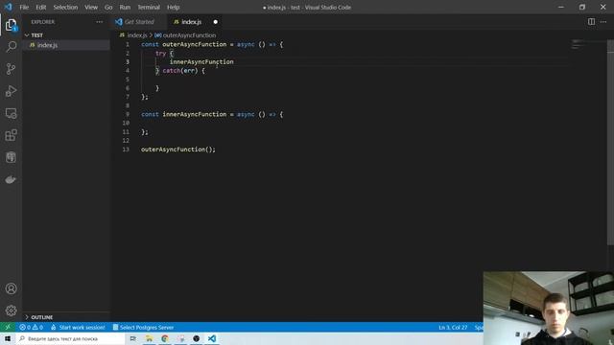Click line number 9 in the gutter
The width and height of the screenshot is (614, 345).
point(128,114)
